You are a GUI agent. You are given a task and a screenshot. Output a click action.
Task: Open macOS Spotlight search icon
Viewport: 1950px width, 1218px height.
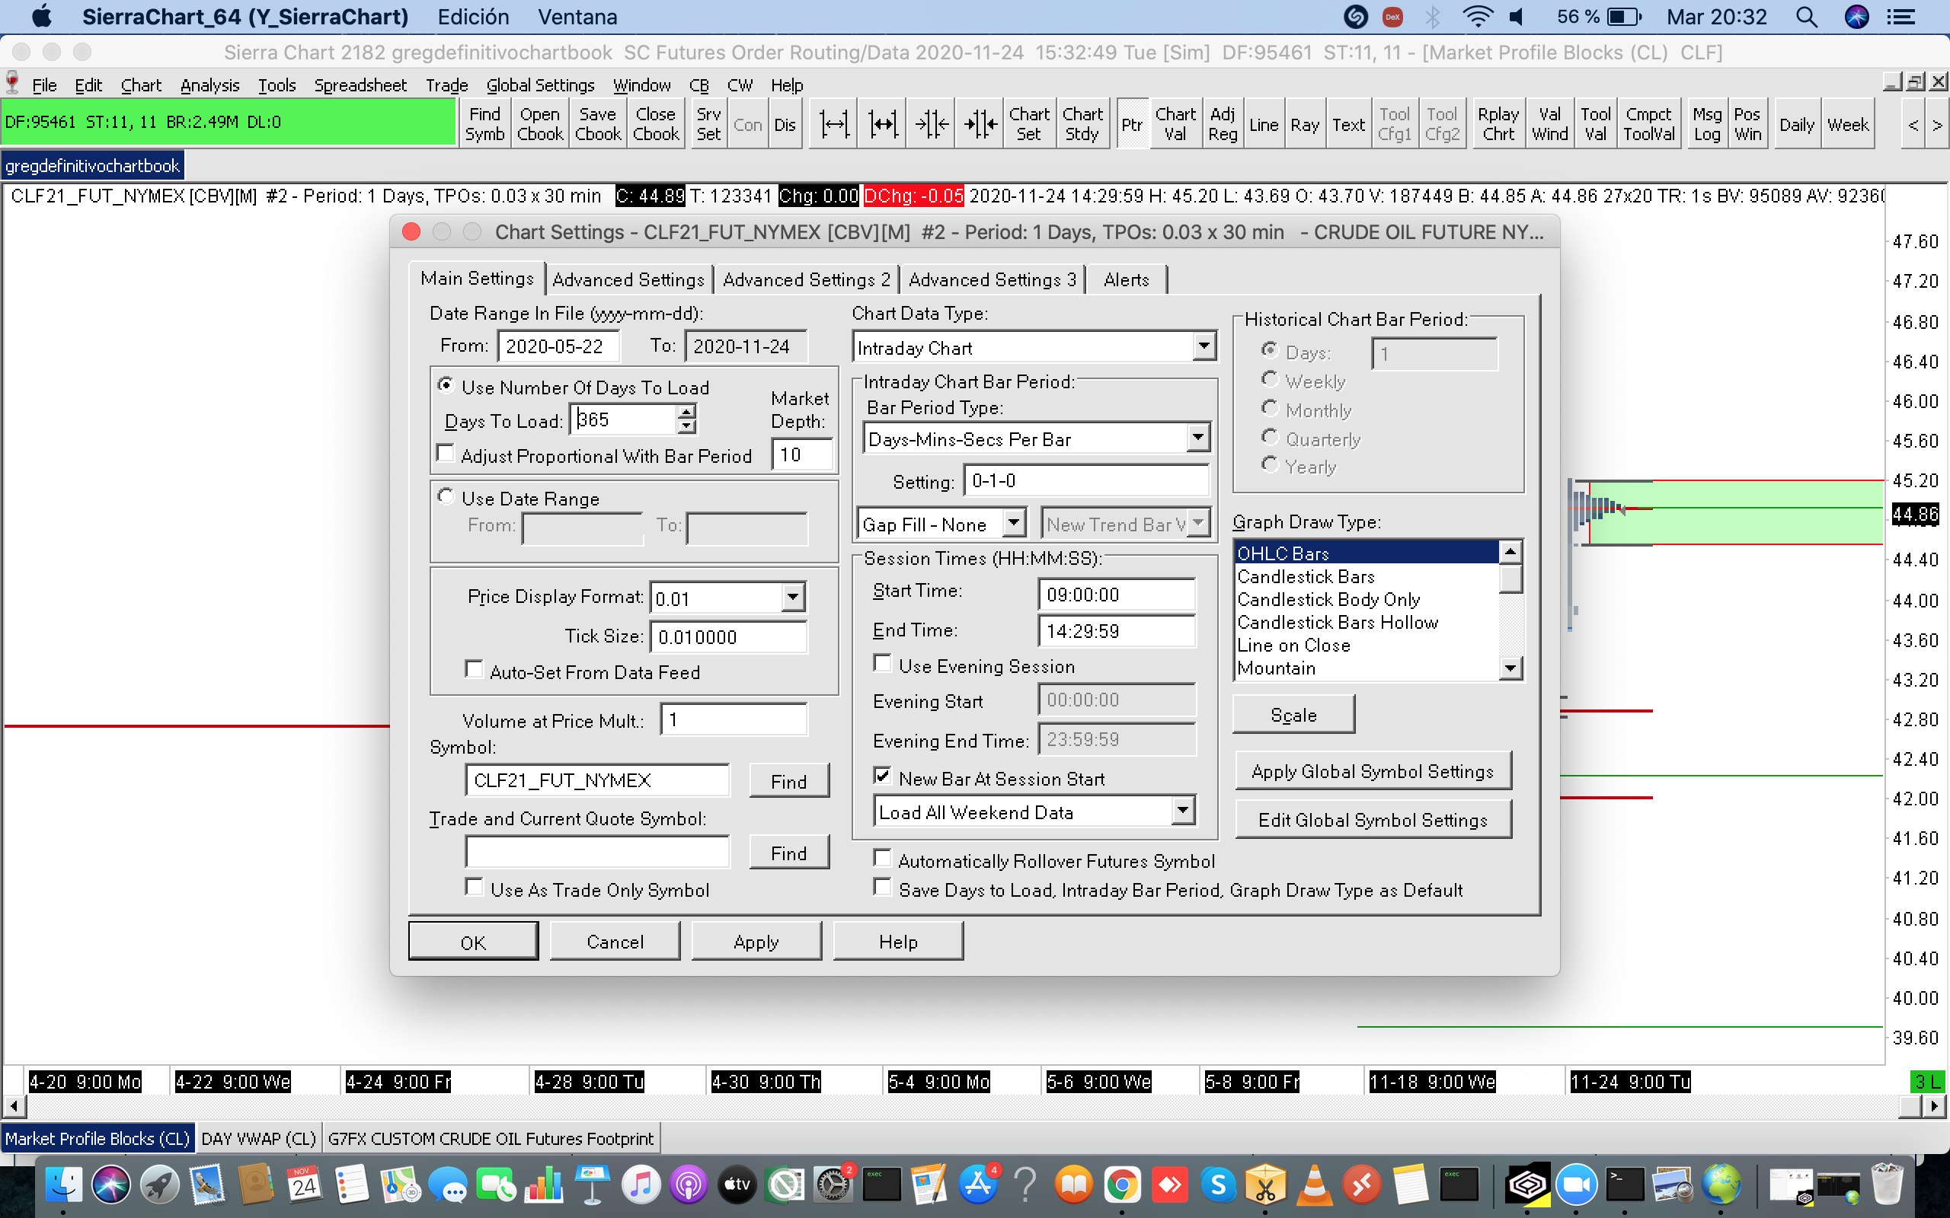coord(1807,17)
